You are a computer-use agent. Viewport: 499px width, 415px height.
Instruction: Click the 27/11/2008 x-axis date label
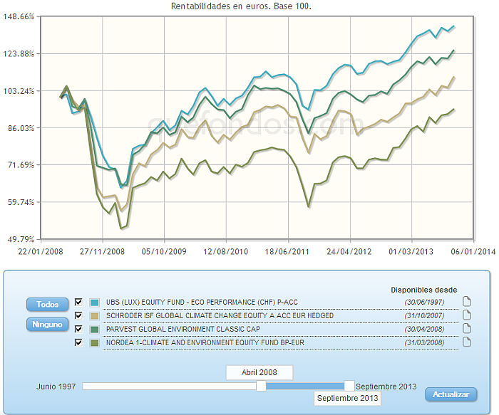point(102,252)
